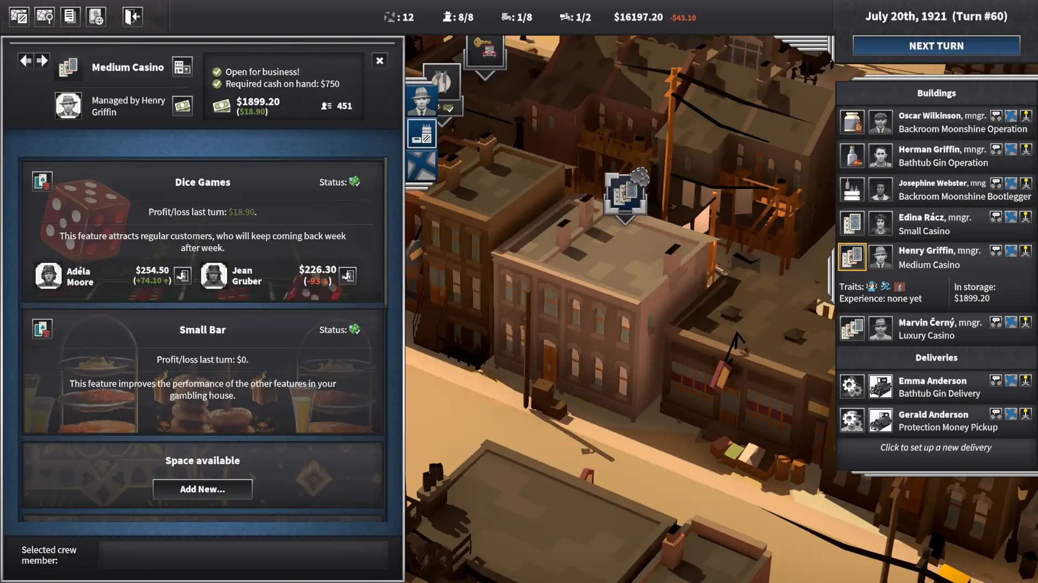Toggle the blue marker icon for Bathtub Gin Operation
The width and height of the screenshot is (1038, 583).
1010,150
